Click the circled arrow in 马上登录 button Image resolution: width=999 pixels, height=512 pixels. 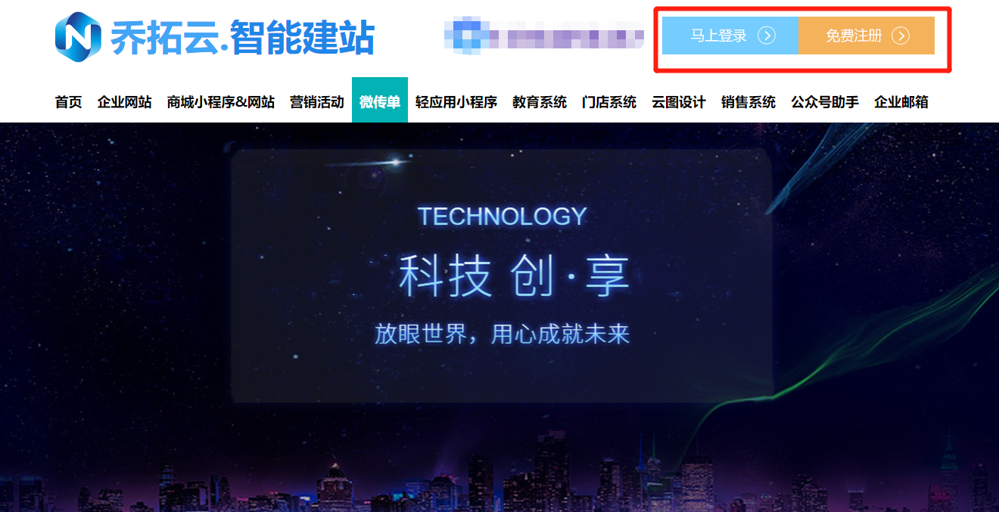coord(767,36)
